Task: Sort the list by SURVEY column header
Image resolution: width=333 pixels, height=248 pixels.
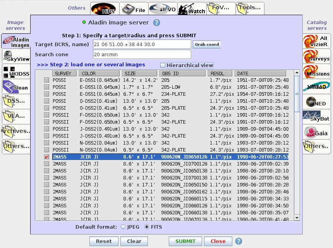Action: click(64, 73)
